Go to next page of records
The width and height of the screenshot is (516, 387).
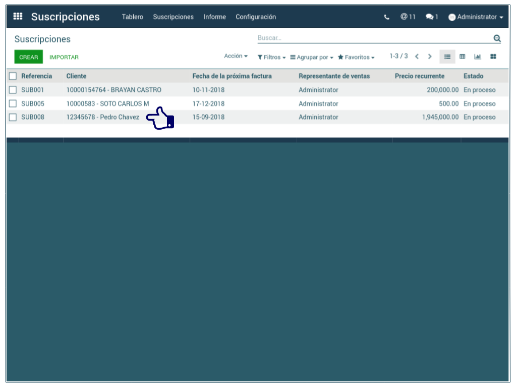[430, 57]
